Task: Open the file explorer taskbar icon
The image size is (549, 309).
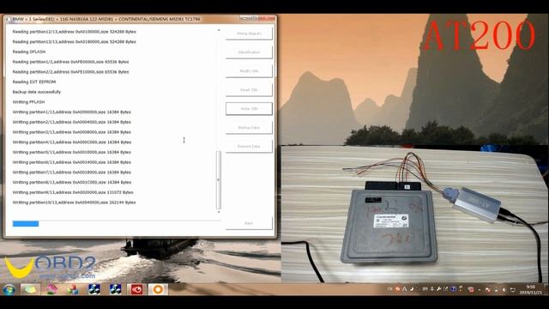Action: coord(31,289)
